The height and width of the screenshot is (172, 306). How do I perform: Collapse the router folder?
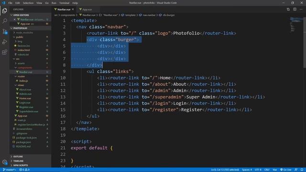click(x=21, y=76)
